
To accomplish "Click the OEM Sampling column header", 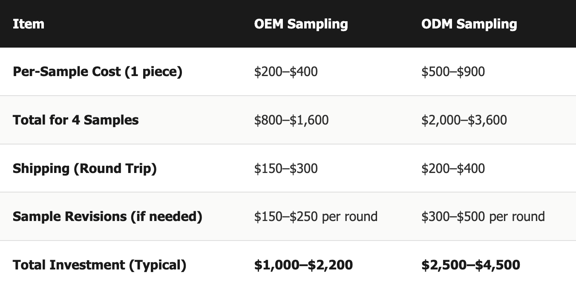I will click(301, 24).
